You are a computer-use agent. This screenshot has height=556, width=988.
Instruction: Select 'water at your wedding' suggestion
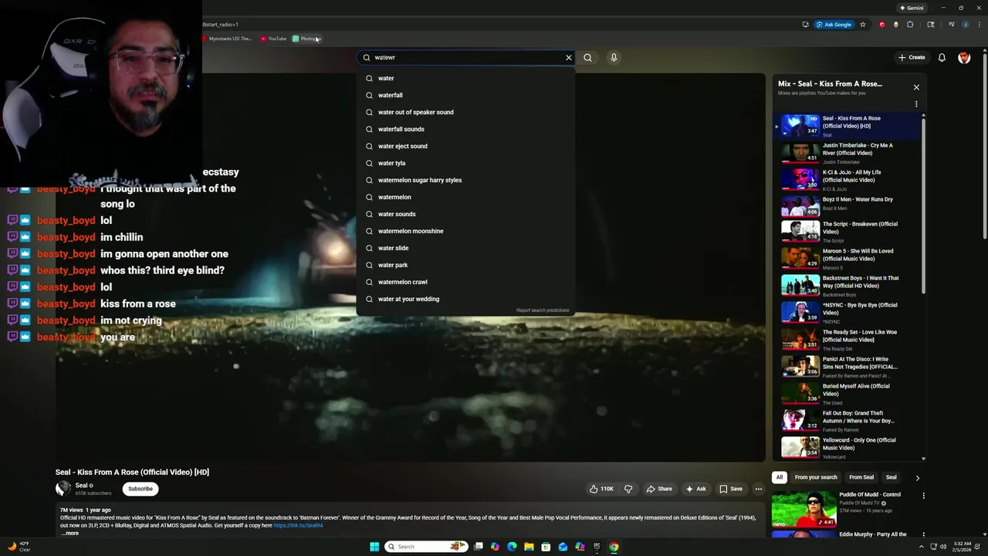(x=465, y=299)
